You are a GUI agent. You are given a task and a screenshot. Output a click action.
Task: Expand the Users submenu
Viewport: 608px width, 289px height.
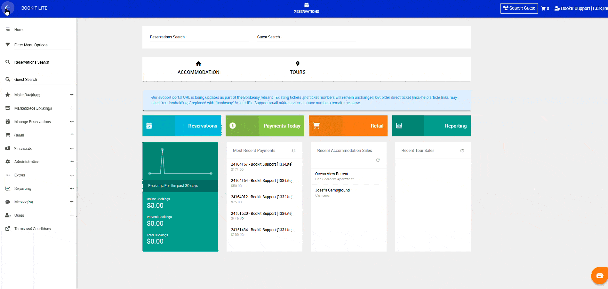[72, 215]
